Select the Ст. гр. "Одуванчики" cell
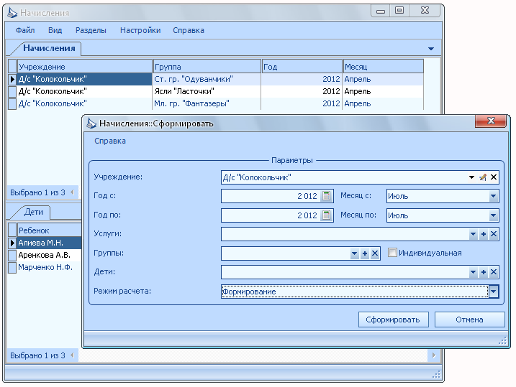Image resolution: width=516 pixels, height=387 pixels. tap(207, 79)
